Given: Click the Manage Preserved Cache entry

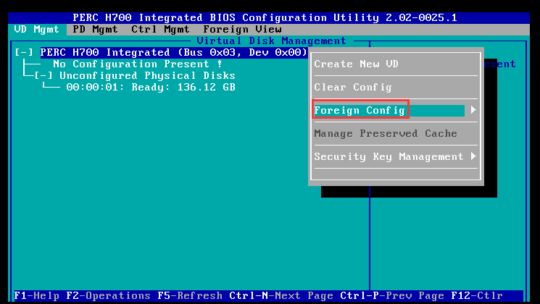Looking at the screenshot, I should click(x=386, y=133).
